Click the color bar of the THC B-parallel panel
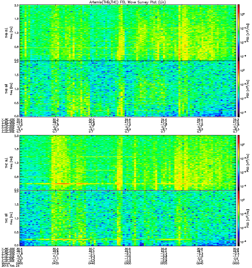The image size is (252, 268). pos(239,218)
